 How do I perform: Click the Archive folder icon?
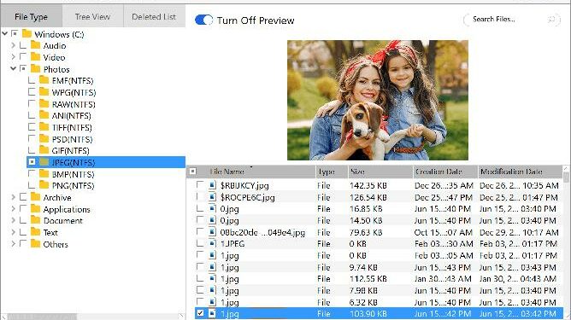(35, 197)
